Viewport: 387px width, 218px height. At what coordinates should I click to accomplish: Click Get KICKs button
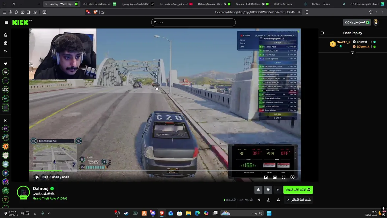pos(357,22)
